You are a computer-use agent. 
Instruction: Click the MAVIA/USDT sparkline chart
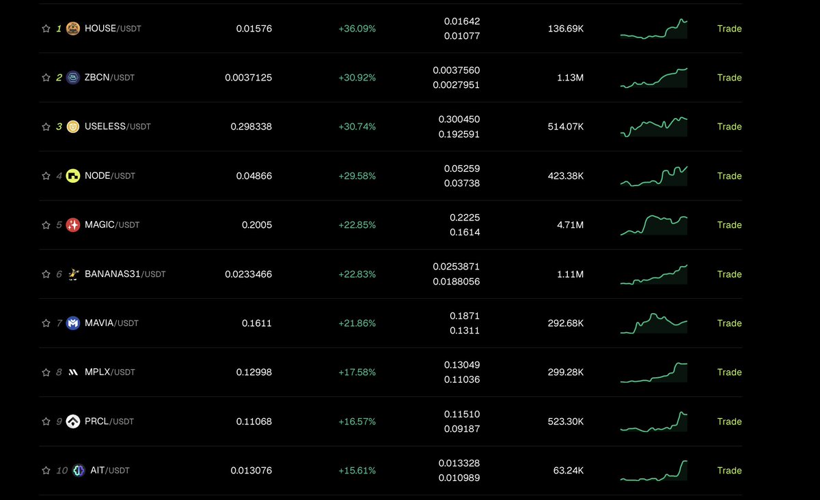click(x=654, y=323)
